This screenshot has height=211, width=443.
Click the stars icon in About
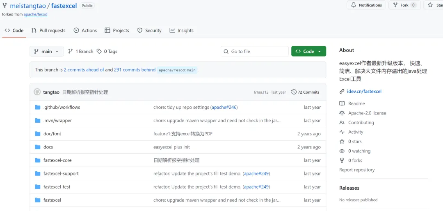342,141
